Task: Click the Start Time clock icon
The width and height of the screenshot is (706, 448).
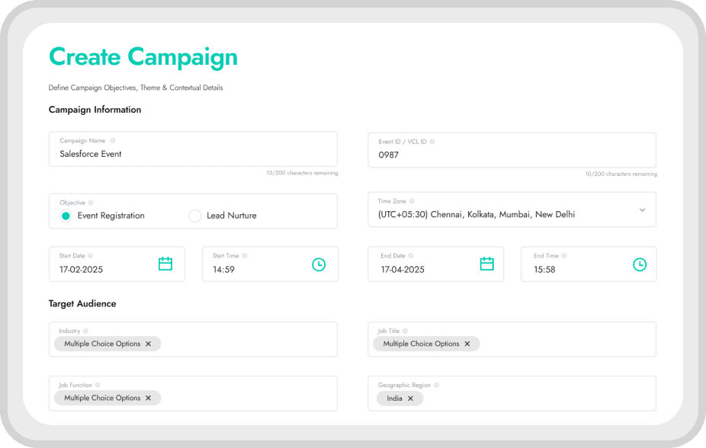Action: click(x=319, y=264)
